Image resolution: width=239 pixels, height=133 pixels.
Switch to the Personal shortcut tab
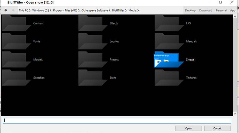pyautogui.click(x=221, y=10)
